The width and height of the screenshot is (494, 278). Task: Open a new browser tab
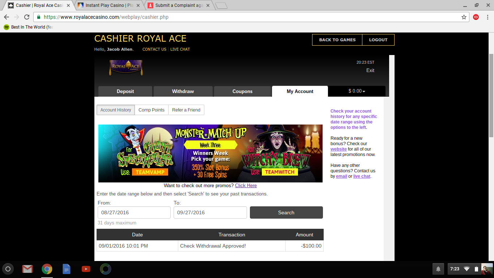click(x=221, y=5)
